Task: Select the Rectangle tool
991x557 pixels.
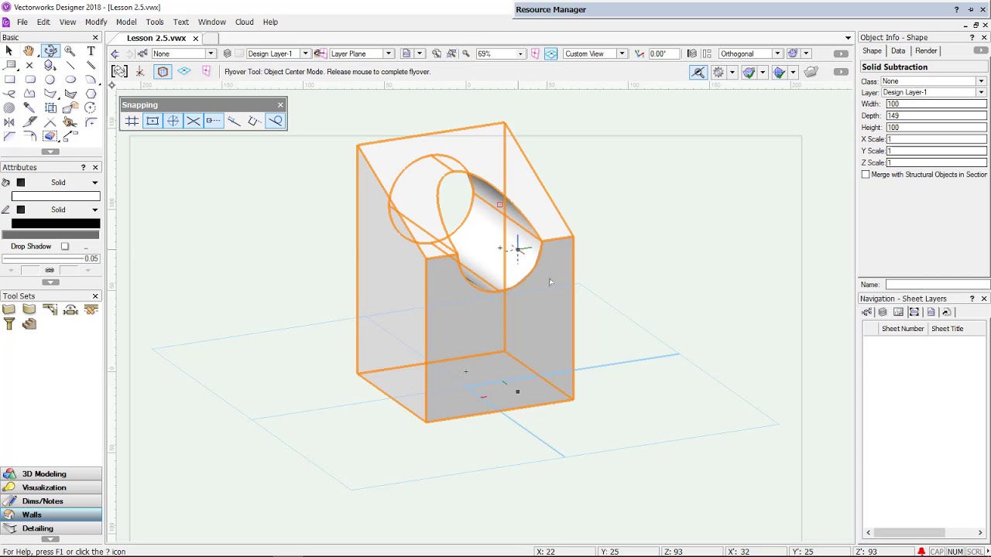Action: point(9,80)
